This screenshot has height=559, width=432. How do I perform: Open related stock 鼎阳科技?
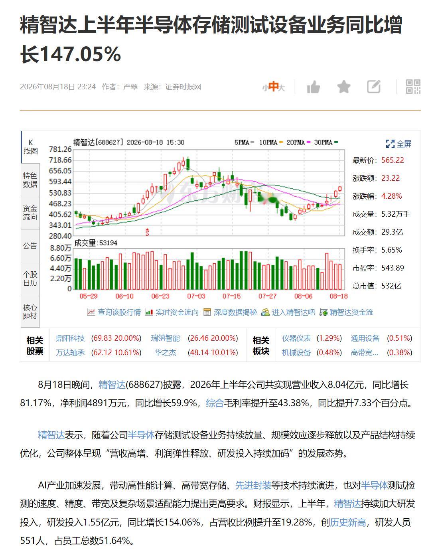(70, 338)
